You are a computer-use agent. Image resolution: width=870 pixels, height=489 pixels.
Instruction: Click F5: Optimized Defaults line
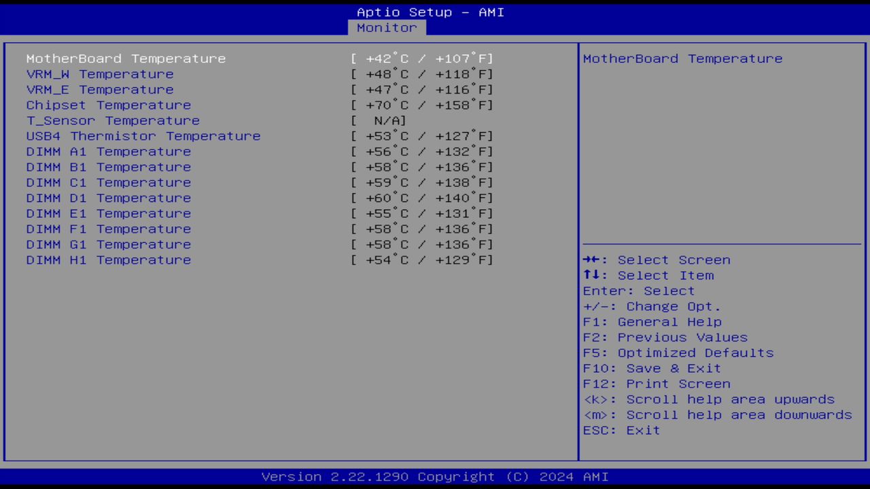(678, 353)
